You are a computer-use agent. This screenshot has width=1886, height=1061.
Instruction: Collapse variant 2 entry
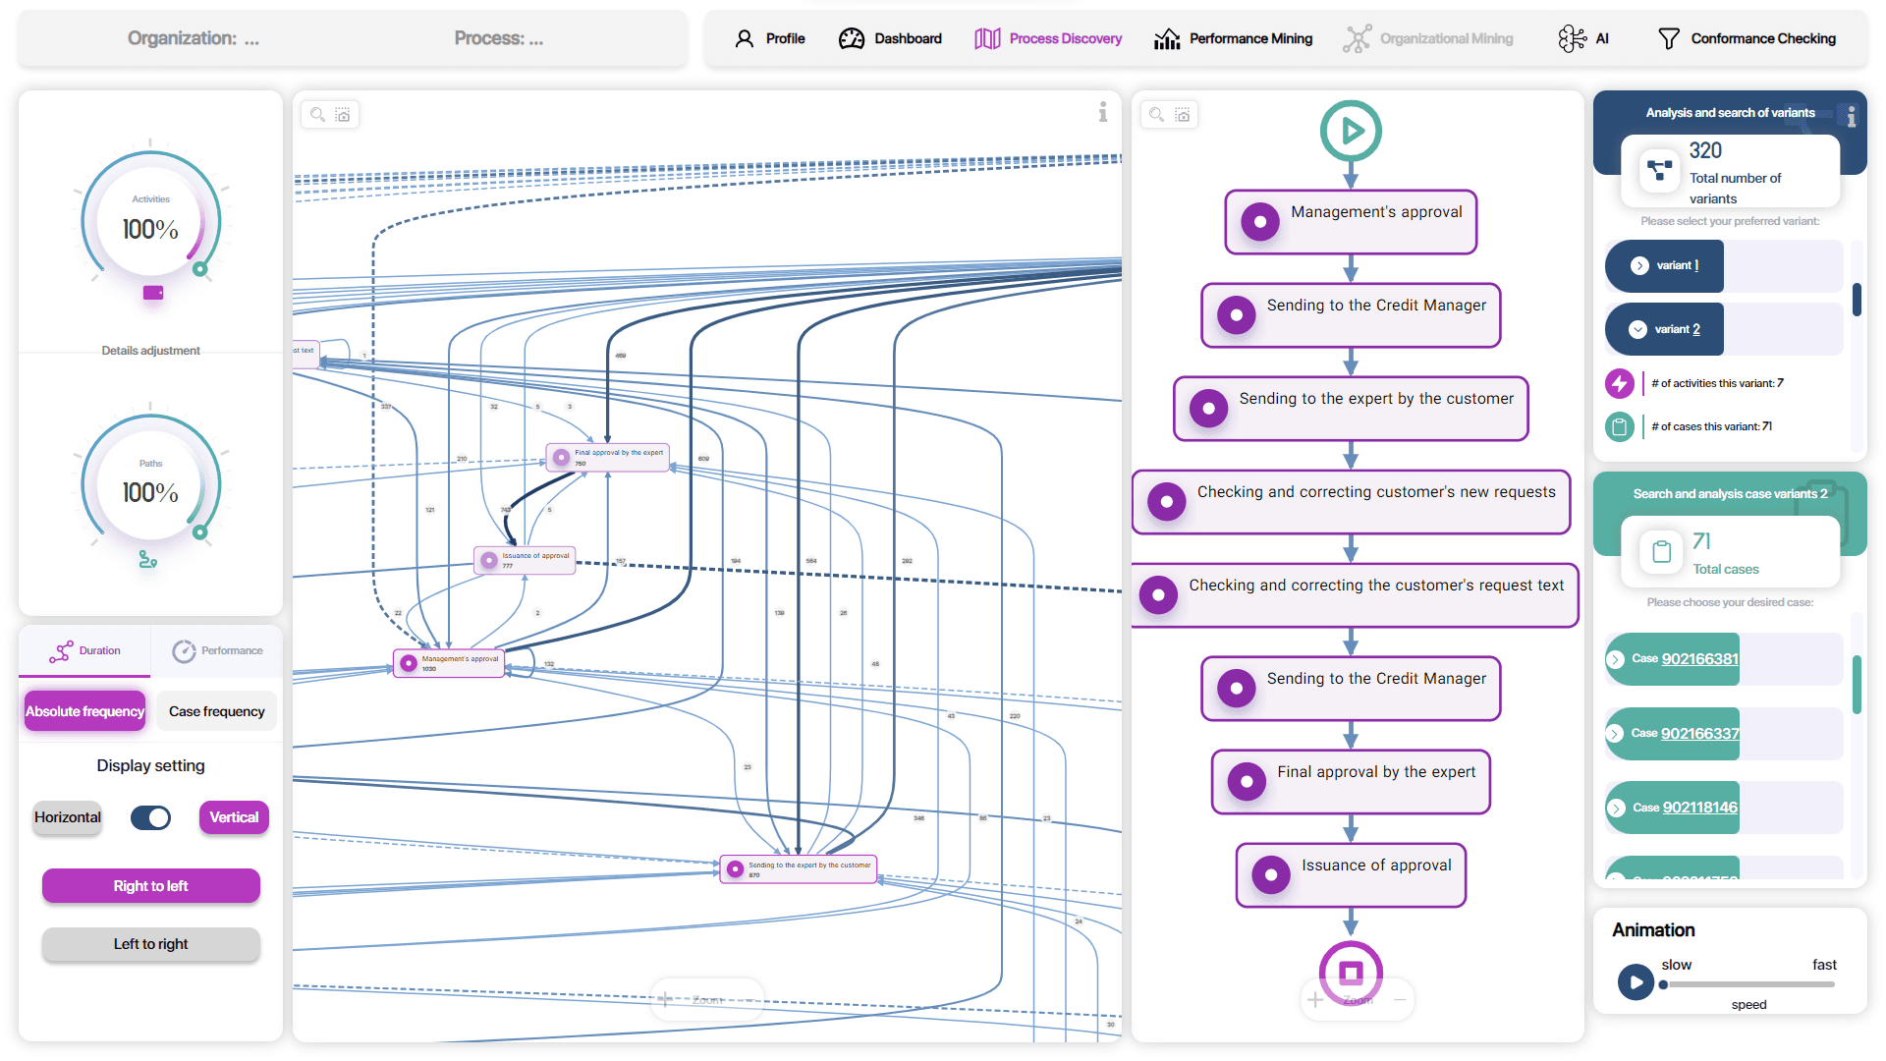(1637, 329)
